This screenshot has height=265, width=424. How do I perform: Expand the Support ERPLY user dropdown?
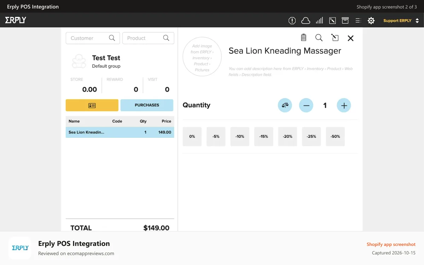(x=401, y=20)
